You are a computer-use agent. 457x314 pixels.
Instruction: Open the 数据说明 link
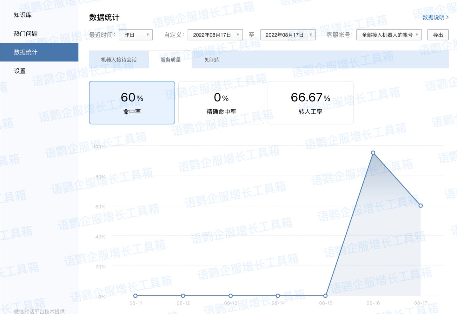[x=435, y=17]
